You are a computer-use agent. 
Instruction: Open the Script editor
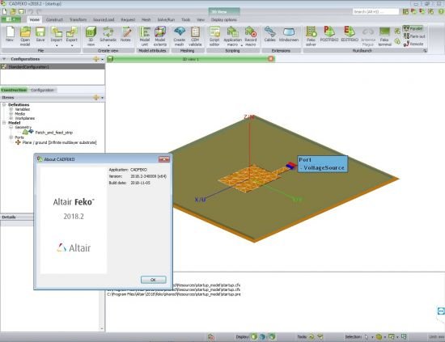pos(214,36)
